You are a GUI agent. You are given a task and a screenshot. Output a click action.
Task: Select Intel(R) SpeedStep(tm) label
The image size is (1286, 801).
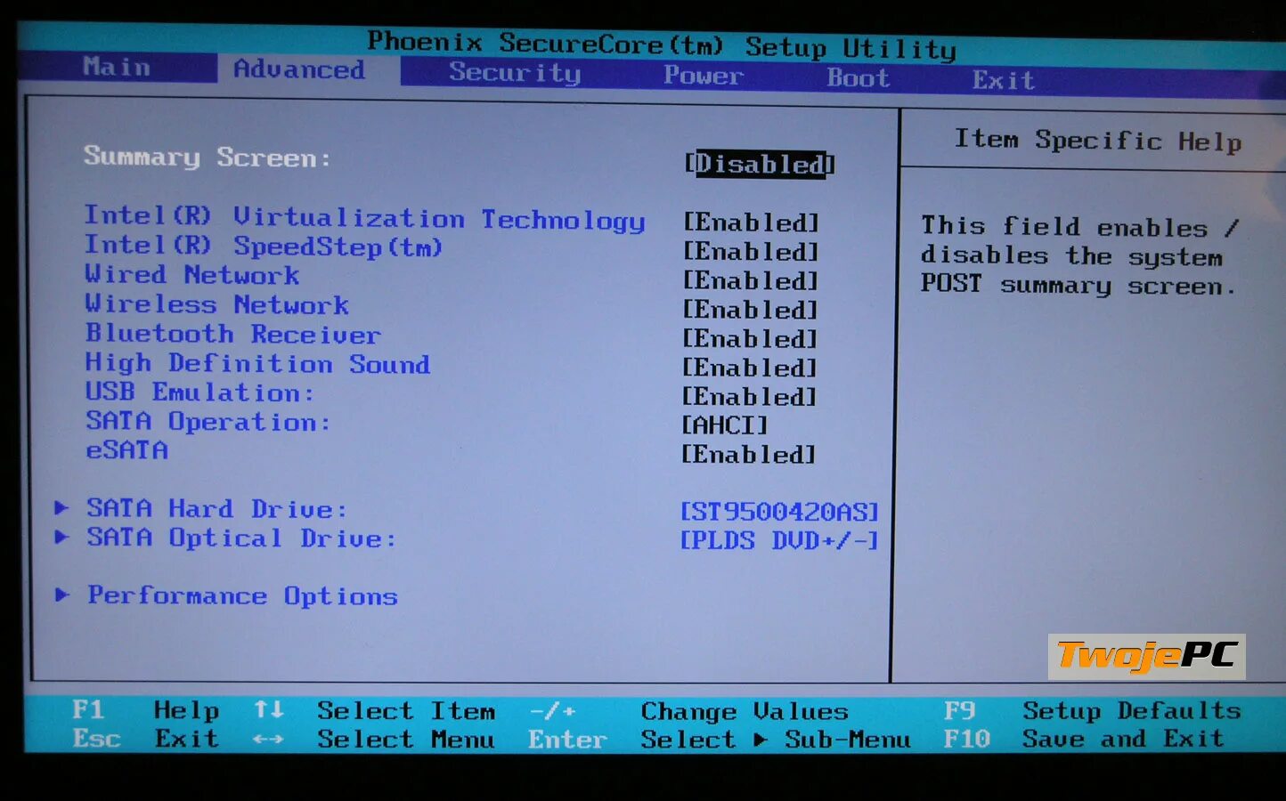click(x=263, y=246)
